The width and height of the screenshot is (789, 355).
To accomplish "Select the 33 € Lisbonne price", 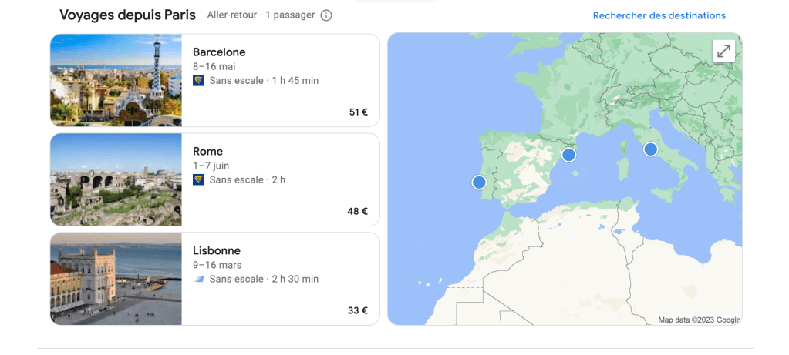I will (x=358, y=310).
